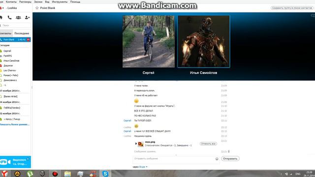Click the sidebar collapse handle

(x=32, y=88)
